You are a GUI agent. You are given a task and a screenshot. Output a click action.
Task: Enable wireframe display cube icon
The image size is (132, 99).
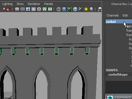click(59, 9)
